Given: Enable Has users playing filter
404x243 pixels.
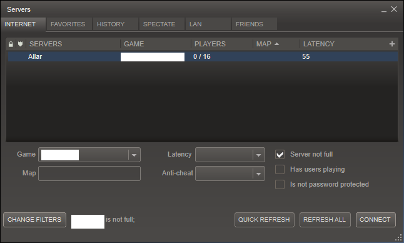Looking at the screenshot, I should (x=280, y=170).
